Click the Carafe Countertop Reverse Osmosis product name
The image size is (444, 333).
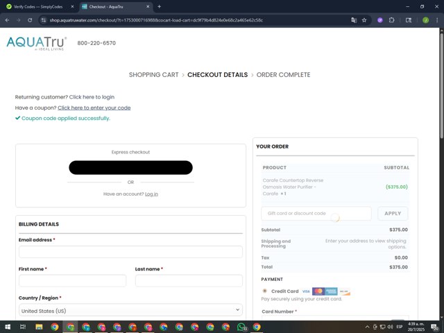tap(293, 187)
